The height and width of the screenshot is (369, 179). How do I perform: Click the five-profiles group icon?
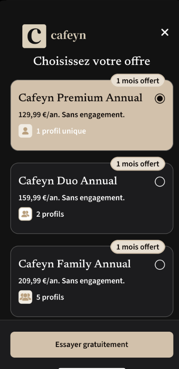[26, 297]
